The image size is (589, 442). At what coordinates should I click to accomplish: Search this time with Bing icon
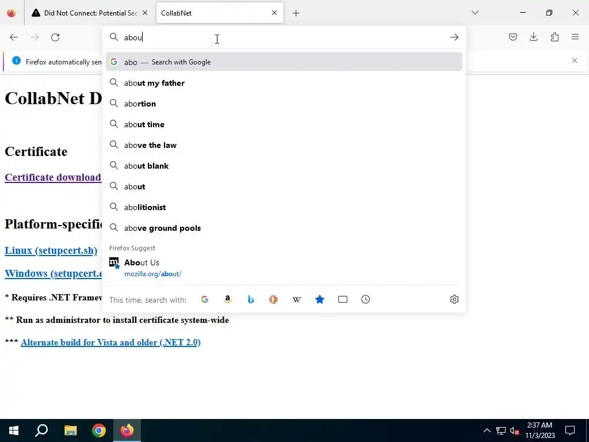tap(251, 299)
